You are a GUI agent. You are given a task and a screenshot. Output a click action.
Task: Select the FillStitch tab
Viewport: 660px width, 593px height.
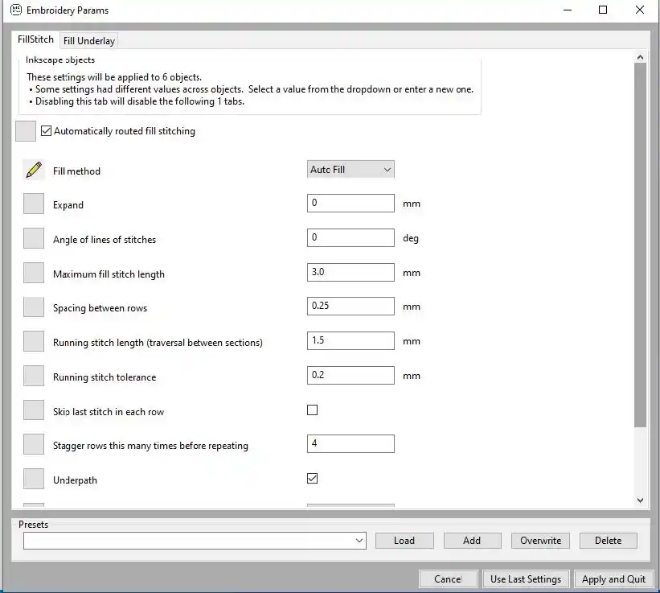(x=36, y=40)
